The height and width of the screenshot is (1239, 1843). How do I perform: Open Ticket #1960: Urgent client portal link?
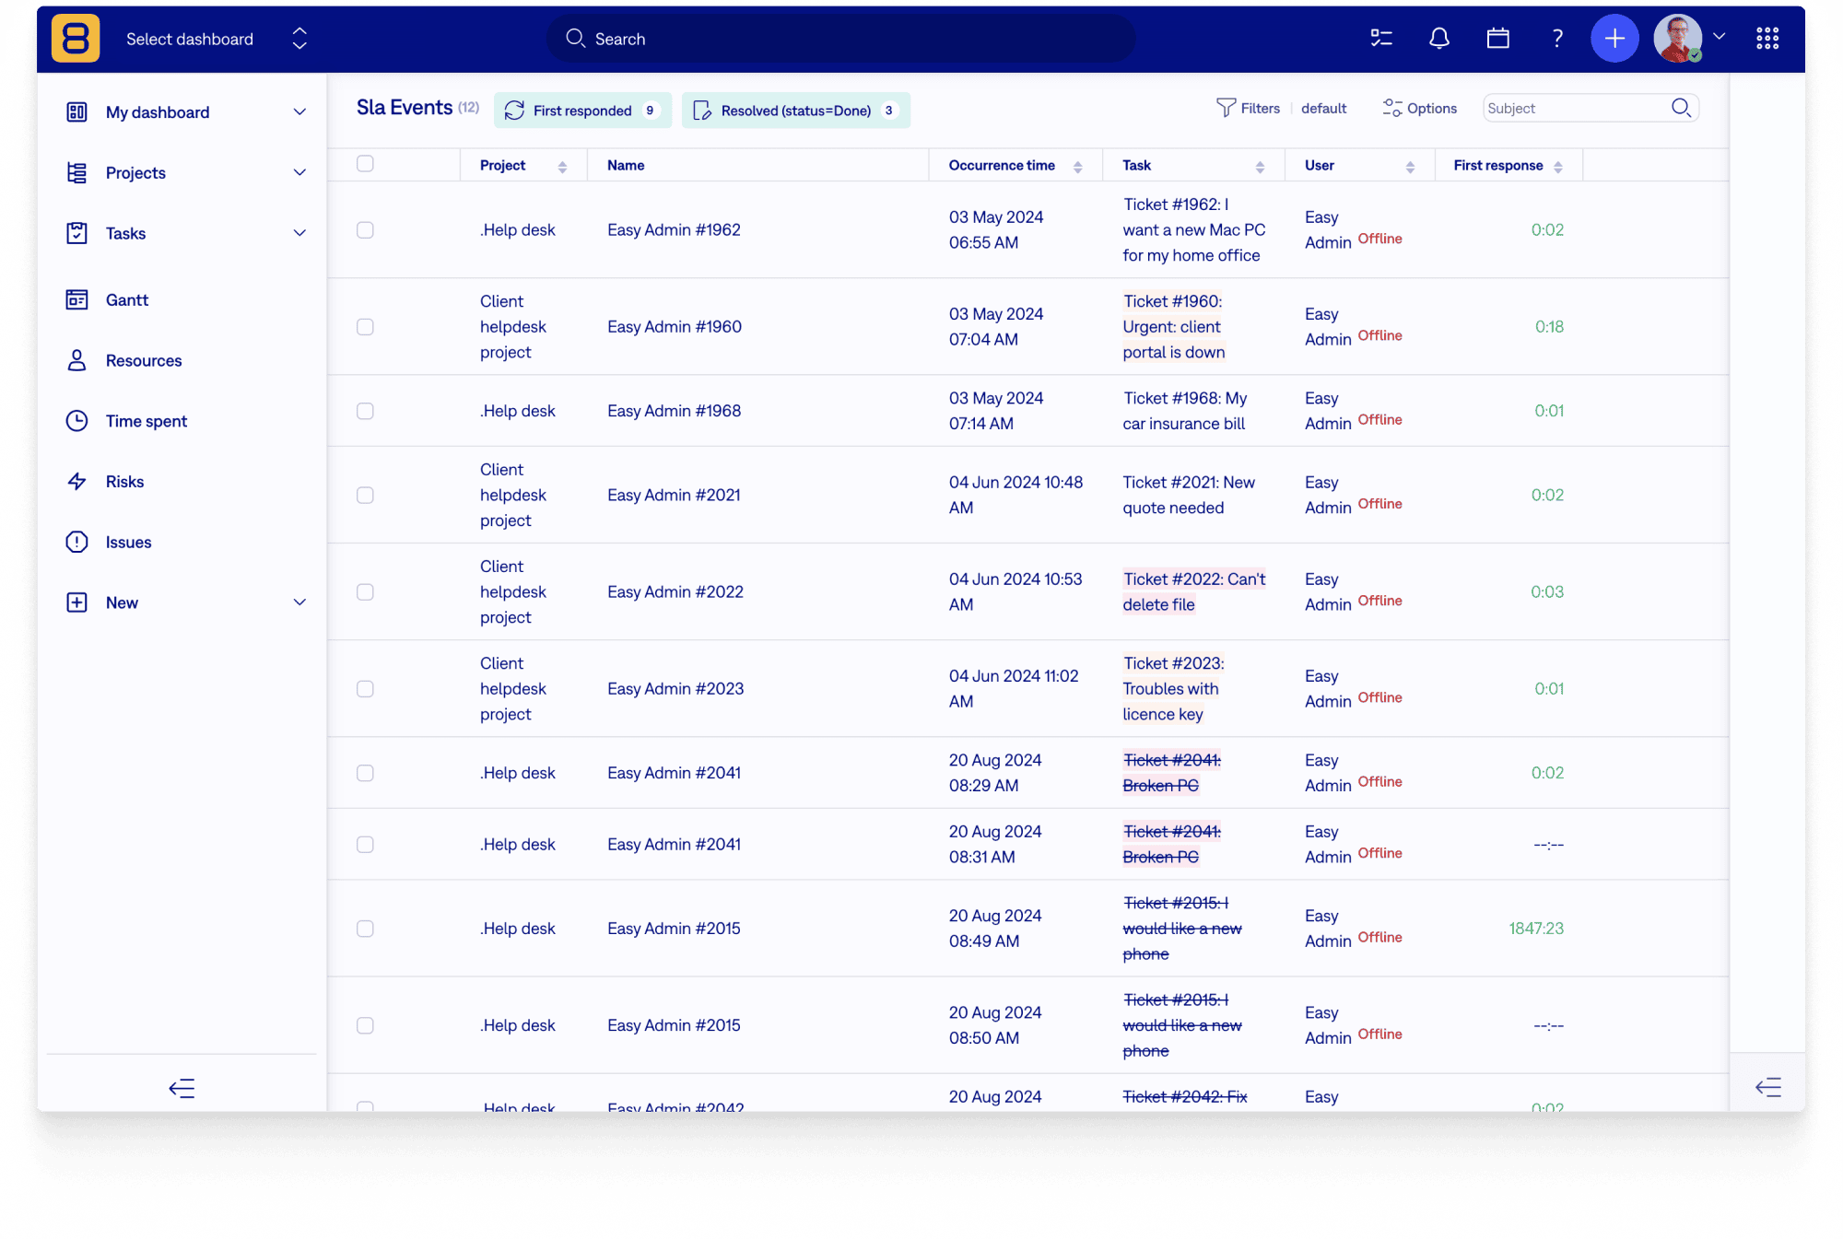1173,327
